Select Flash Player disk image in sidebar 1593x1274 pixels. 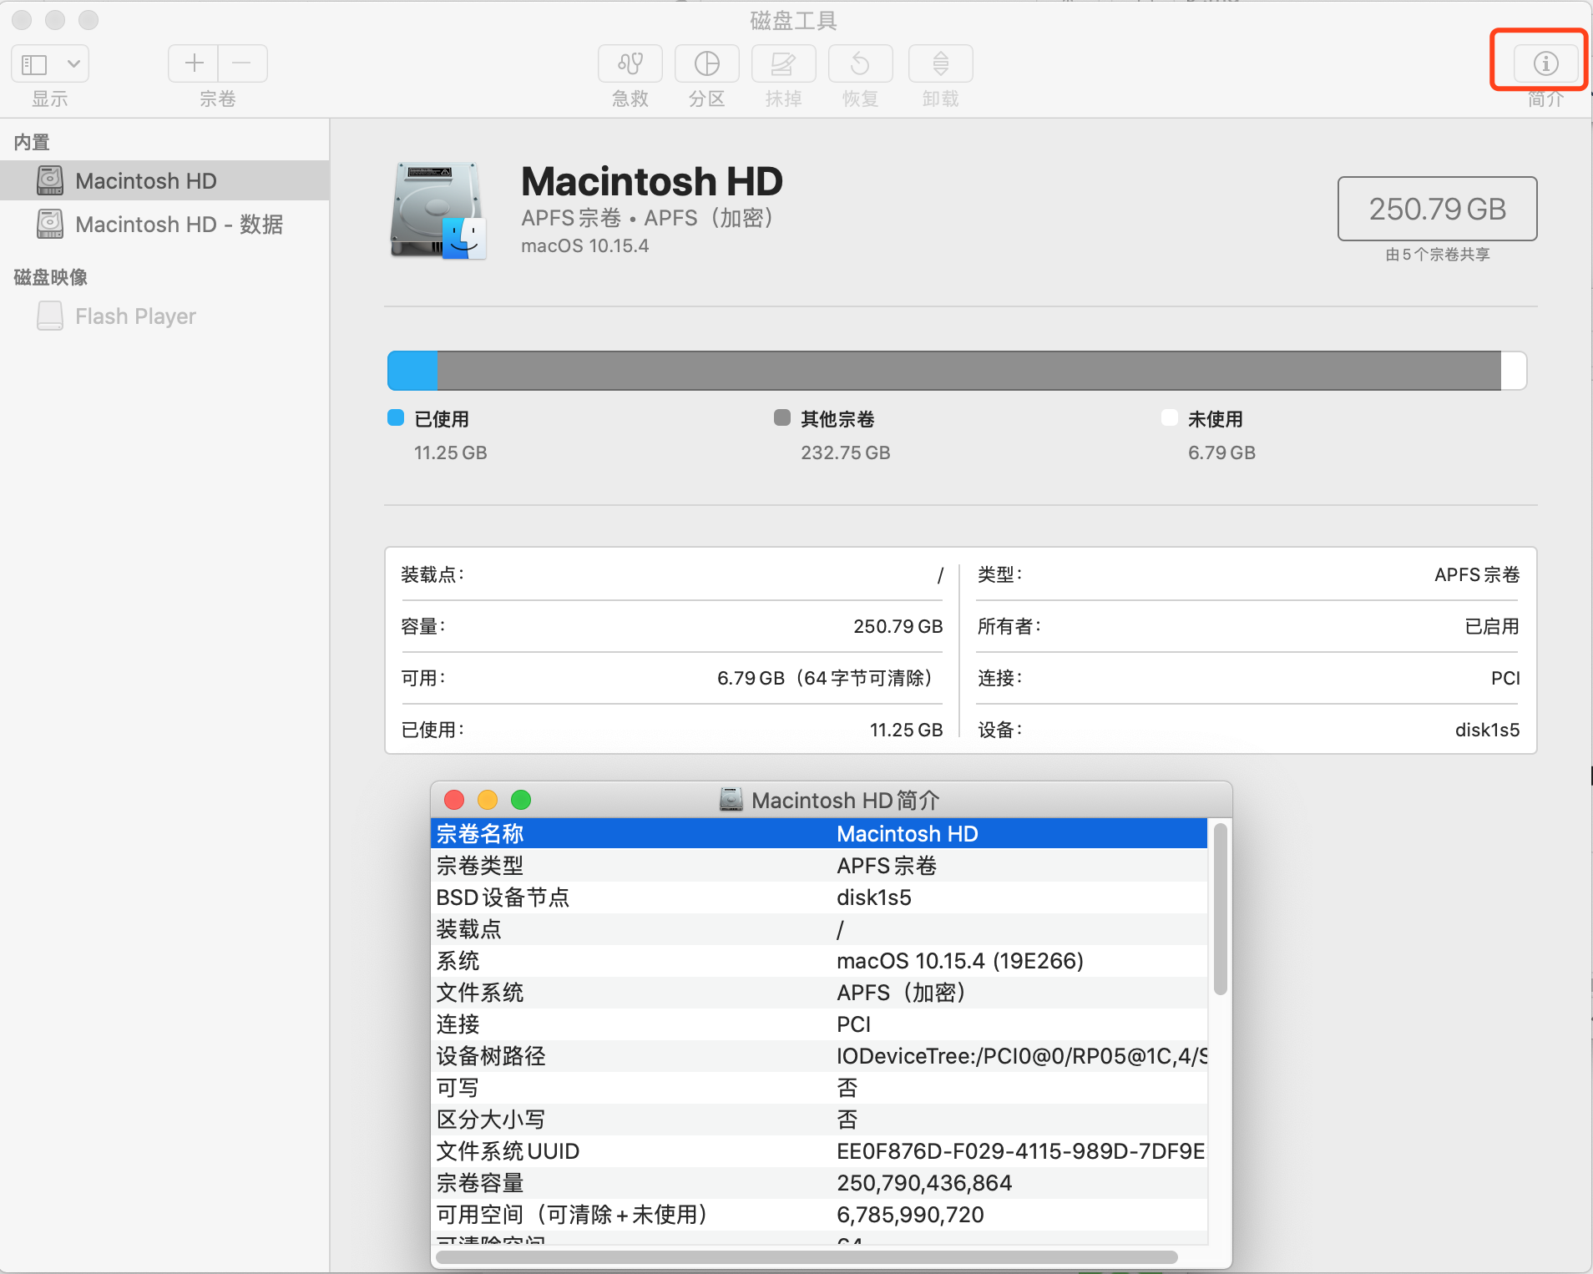164,316
